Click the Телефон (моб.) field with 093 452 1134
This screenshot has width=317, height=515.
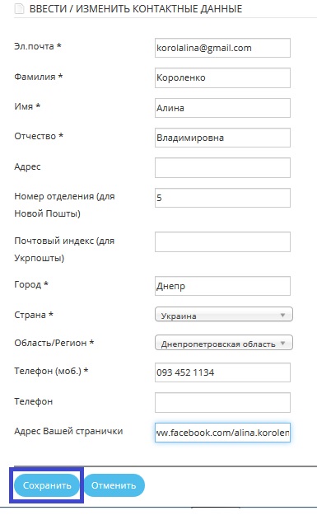[222, 372]
